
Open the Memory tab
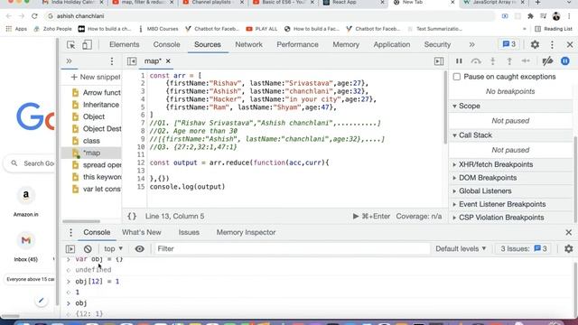coord(346,44)
